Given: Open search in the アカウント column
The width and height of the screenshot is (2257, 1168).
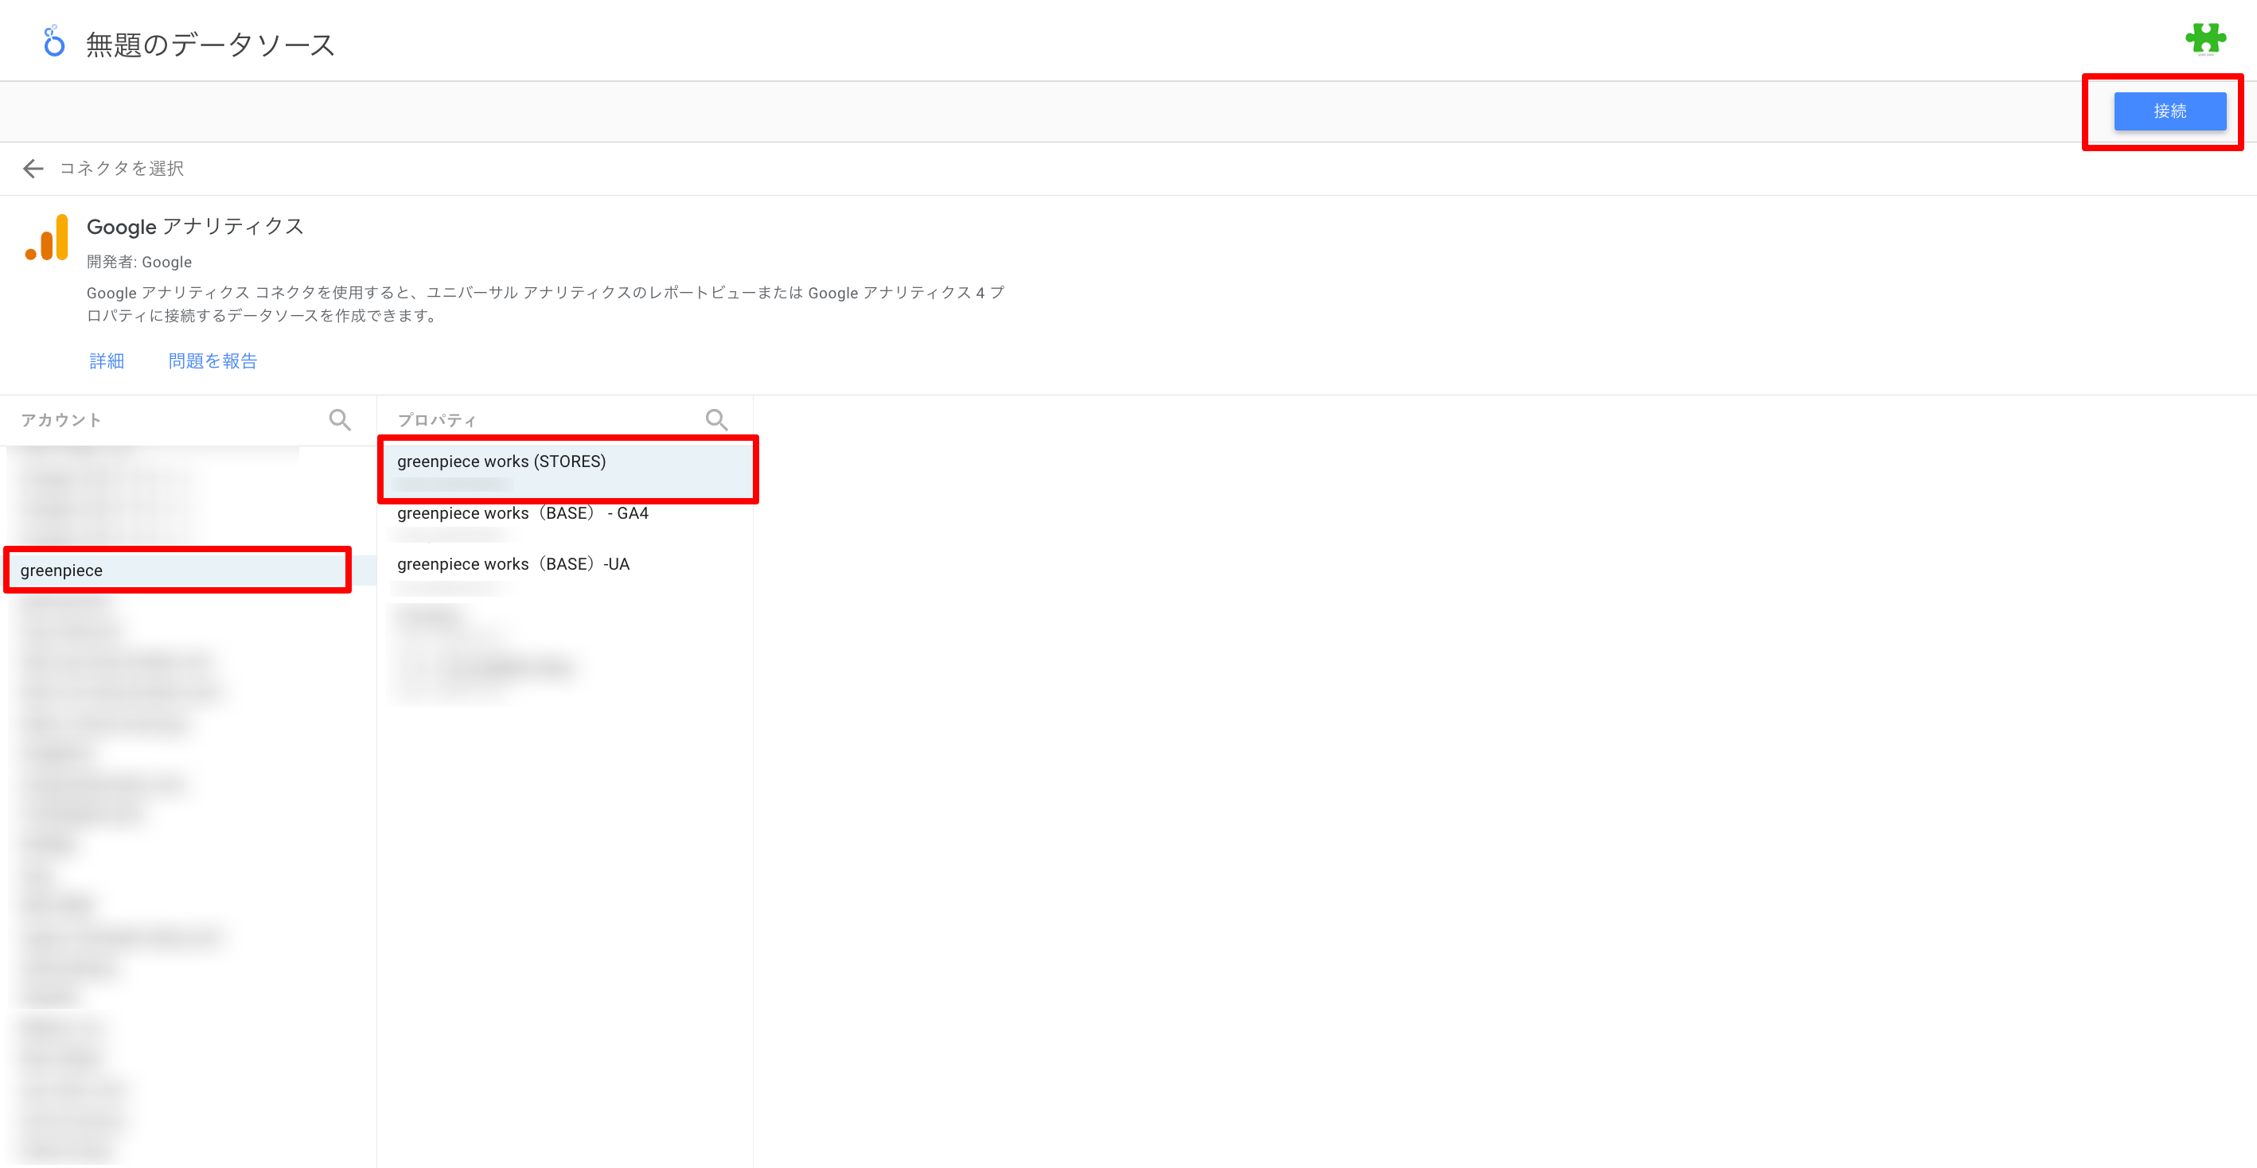Looking at the screenshot, I should 340,420.
